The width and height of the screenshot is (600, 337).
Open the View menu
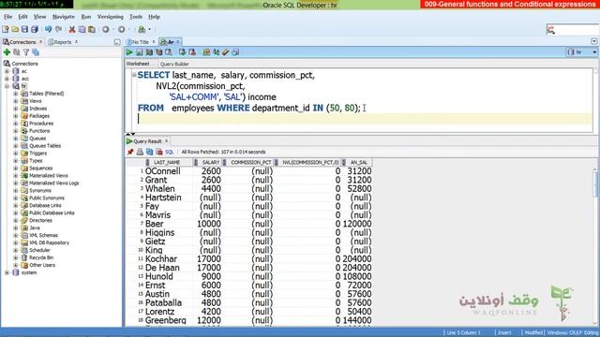point(39,17)
